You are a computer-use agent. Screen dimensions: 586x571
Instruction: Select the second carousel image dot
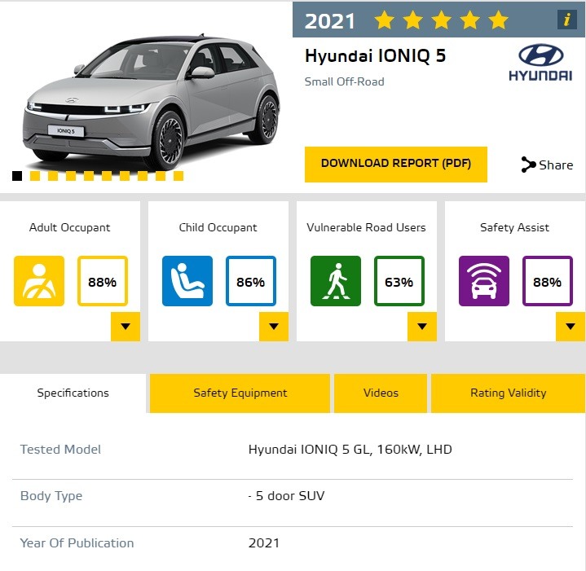pyautogui.click(x=35, y=176)
